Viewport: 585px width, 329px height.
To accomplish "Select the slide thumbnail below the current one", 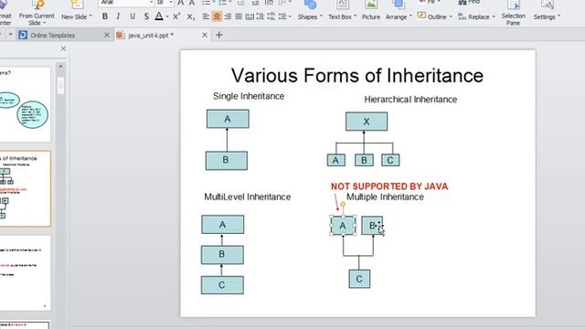I will tap(26, 272).
